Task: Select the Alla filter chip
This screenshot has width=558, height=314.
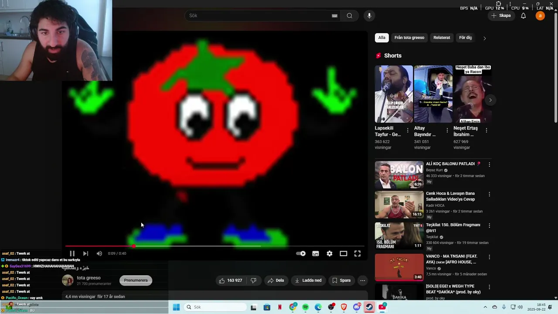Action: coord(382,38)
